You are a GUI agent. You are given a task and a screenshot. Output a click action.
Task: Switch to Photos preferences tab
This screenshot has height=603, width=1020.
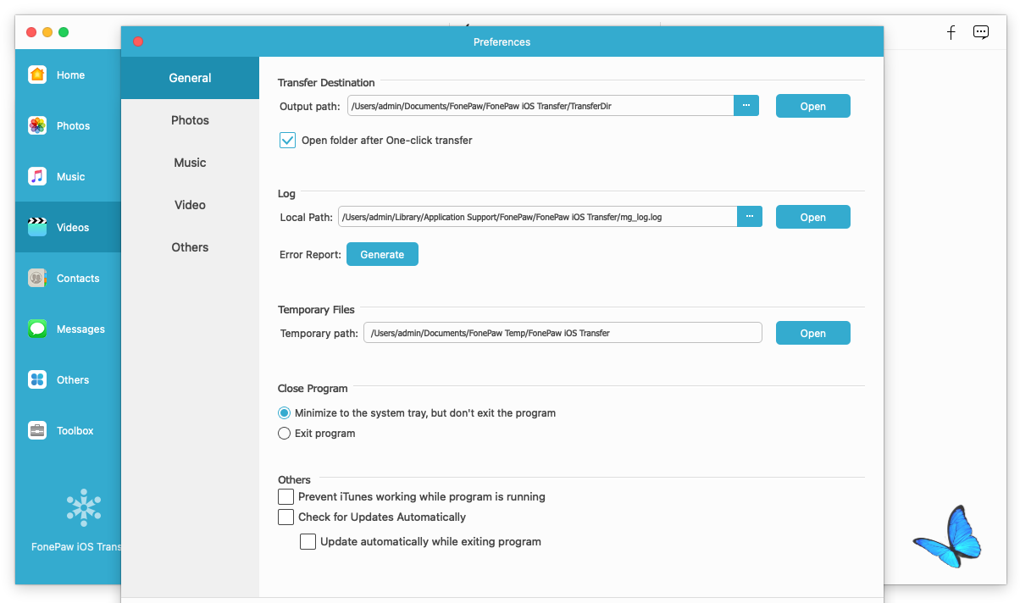tap(190, 120)
